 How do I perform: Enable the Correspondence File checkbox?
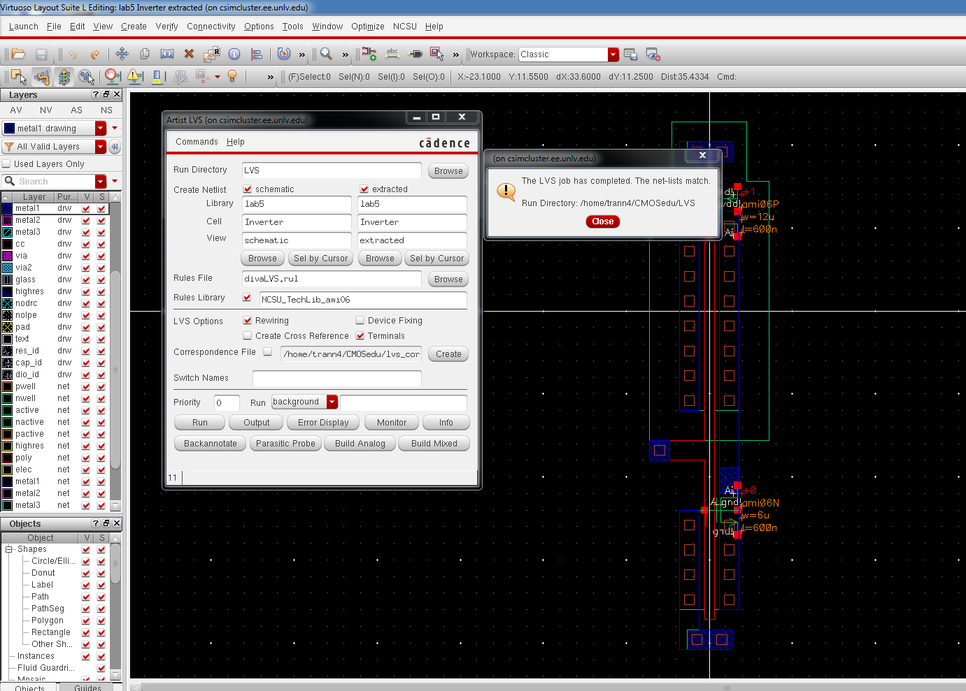[267, 352]
